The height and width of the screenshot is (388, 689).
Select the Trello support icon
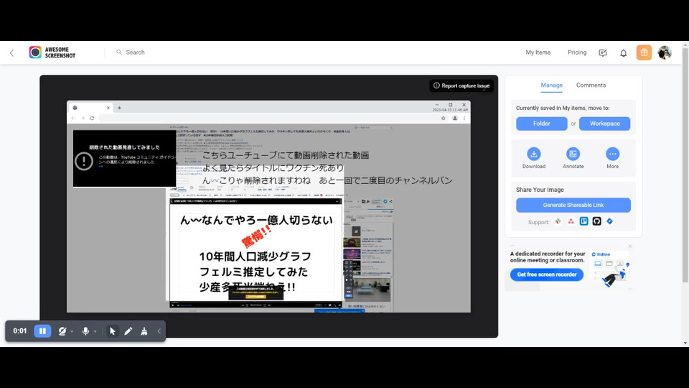(x=583, y=221)
